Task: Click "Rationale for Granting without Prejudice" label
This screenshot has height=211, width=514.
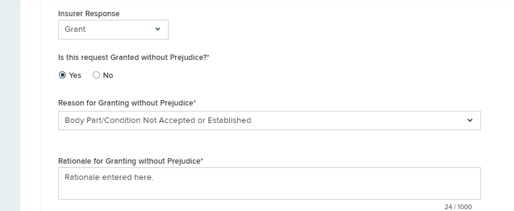Action: pyautogui.click(x=129, y=161)
